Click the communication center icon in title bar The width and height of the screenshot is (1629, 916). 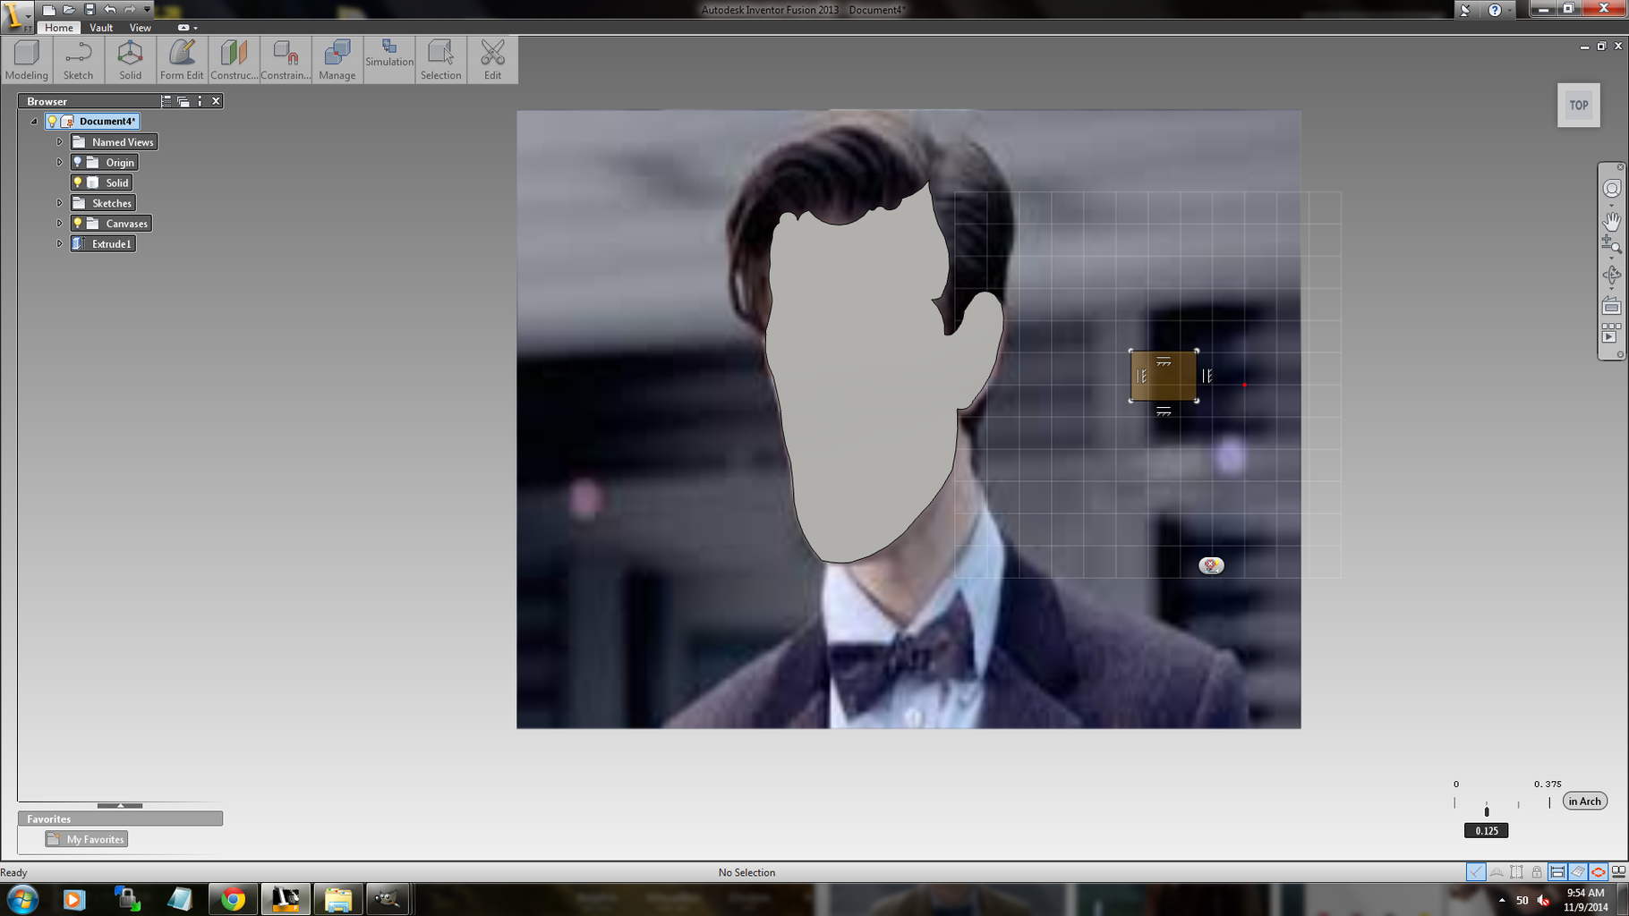[1465, 10]
